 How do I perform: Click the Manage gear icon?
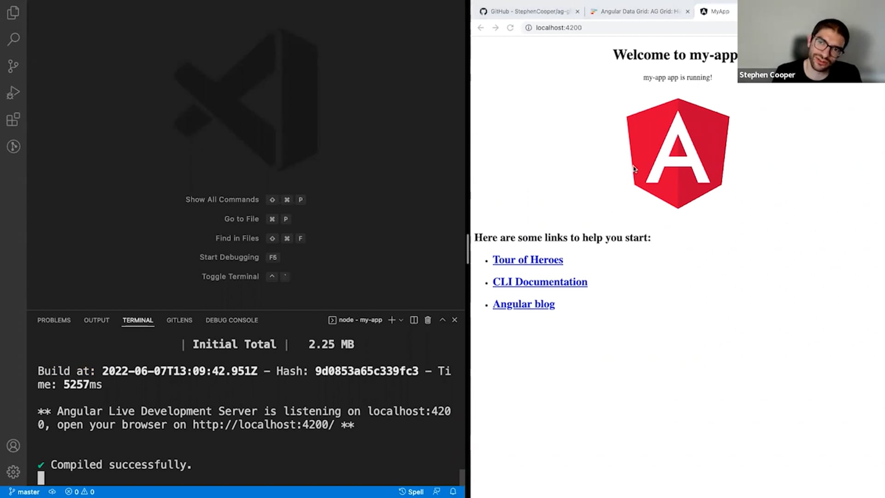(x=13, y=472)
